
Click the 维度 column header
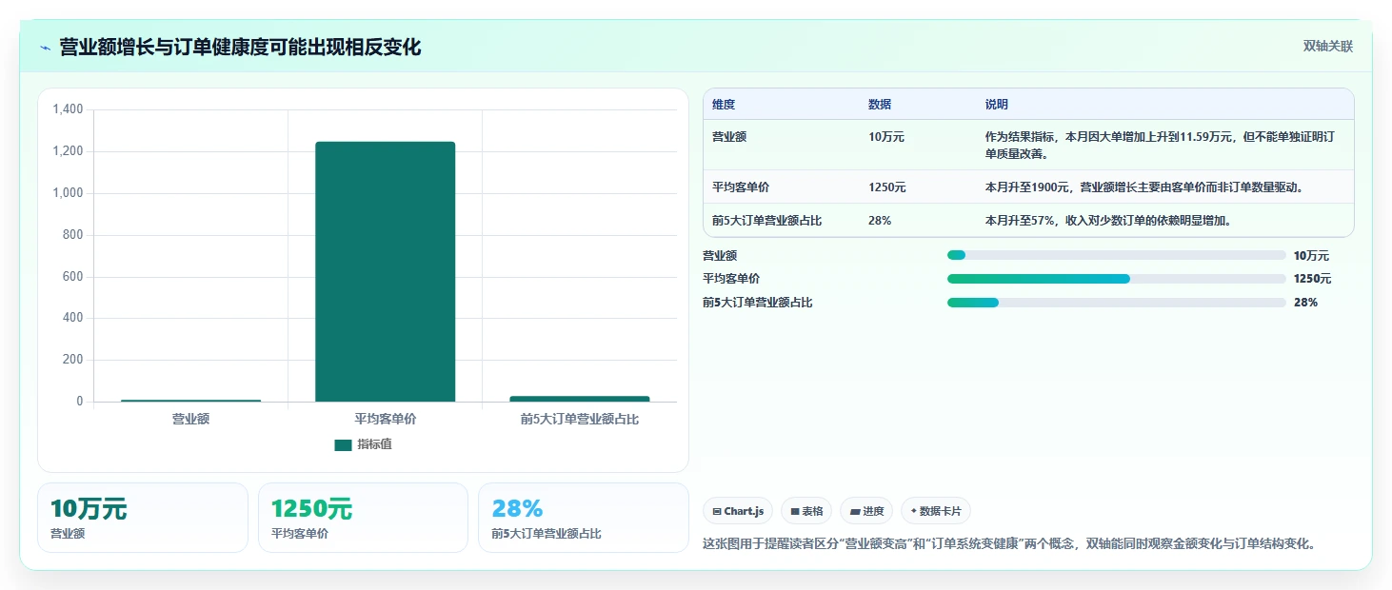(724, 105)
